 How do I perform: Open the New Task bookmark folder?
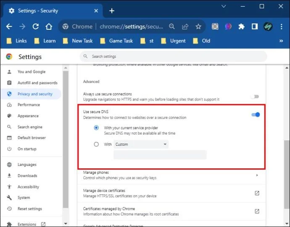point(78,41)
